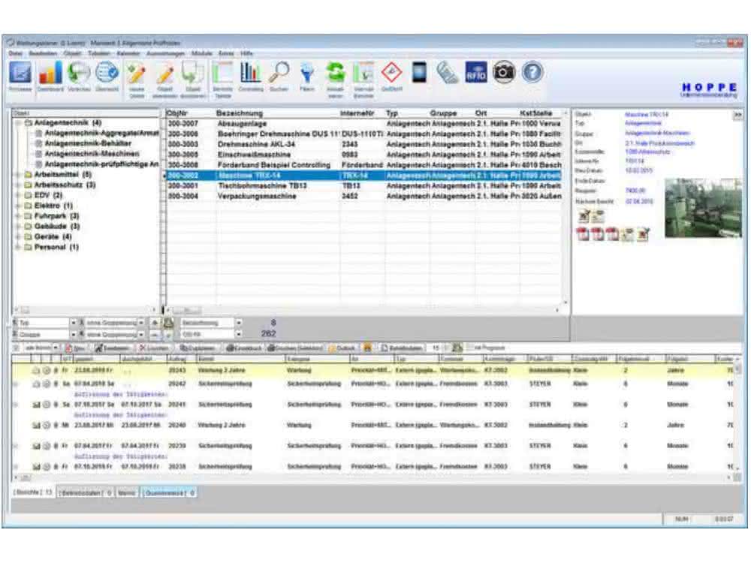This screenshot has height=563, width=751.
Task: Open the Übersicht globe icon
Action: pyautogui.click(x=107, y=73)
